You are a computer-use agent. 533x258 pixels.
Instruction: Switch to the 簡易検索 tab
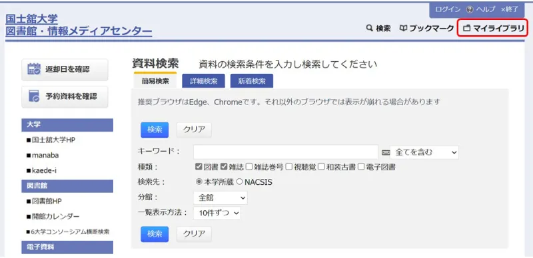(x=155, y=82)
